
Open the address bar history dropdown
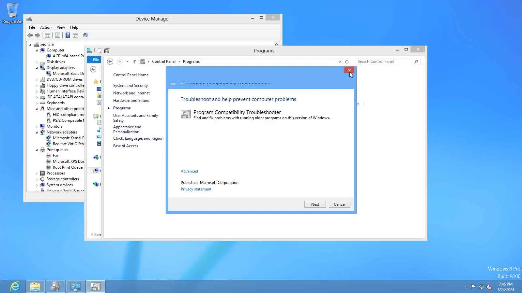click(x=340, y=62)
